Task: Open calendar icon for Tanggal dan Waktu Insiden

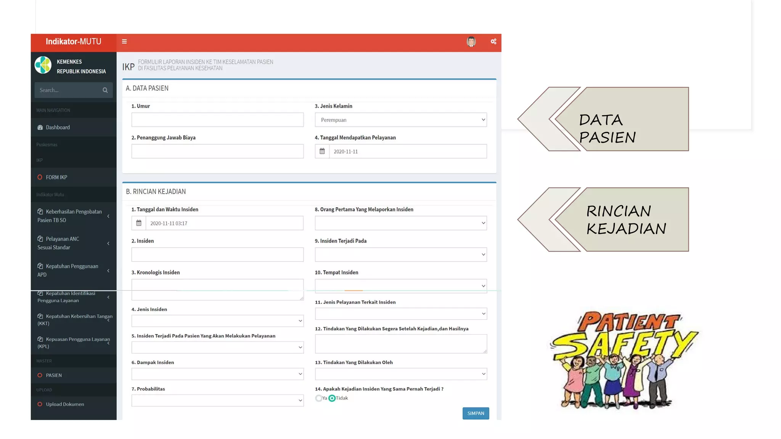Action: pyautogui.click(x=139, y=223)
